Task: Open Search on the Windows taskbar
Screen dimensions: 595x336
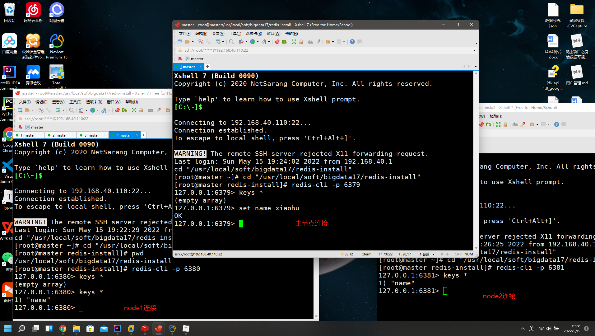Action: pyautogui.click(x=22, y=329)
